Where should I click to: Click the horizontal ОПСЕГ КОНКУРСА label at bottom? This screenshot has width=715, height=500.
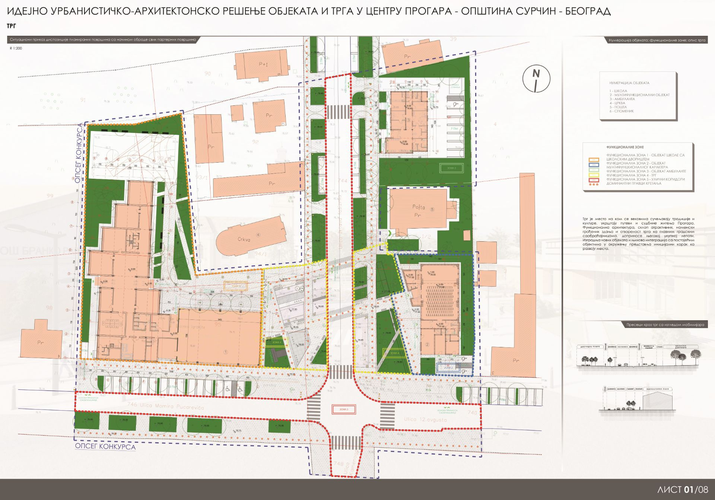105,446
